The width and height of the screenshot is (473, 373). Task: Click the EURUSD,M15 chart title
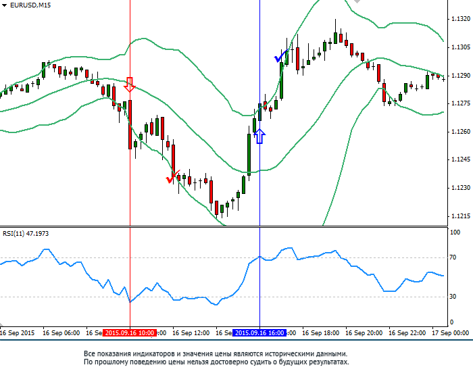[x=30, y=5]
